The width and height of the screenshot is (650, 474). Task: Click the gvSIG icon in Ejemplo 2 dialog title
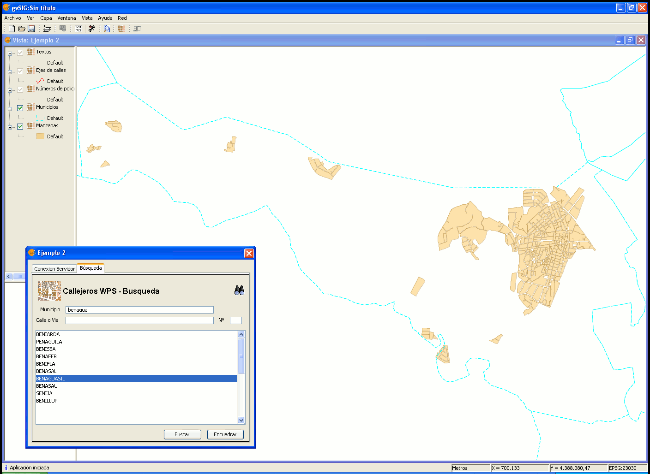(32, 253)
